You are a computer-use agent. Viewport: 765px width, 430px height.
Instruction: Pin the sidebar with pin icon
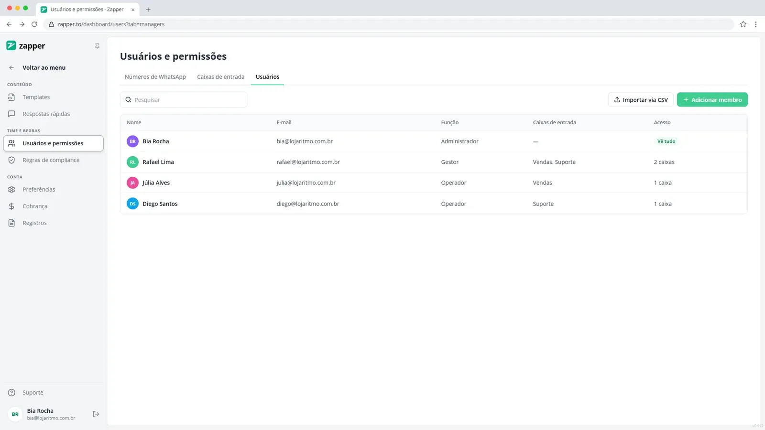tap(97, 46)
